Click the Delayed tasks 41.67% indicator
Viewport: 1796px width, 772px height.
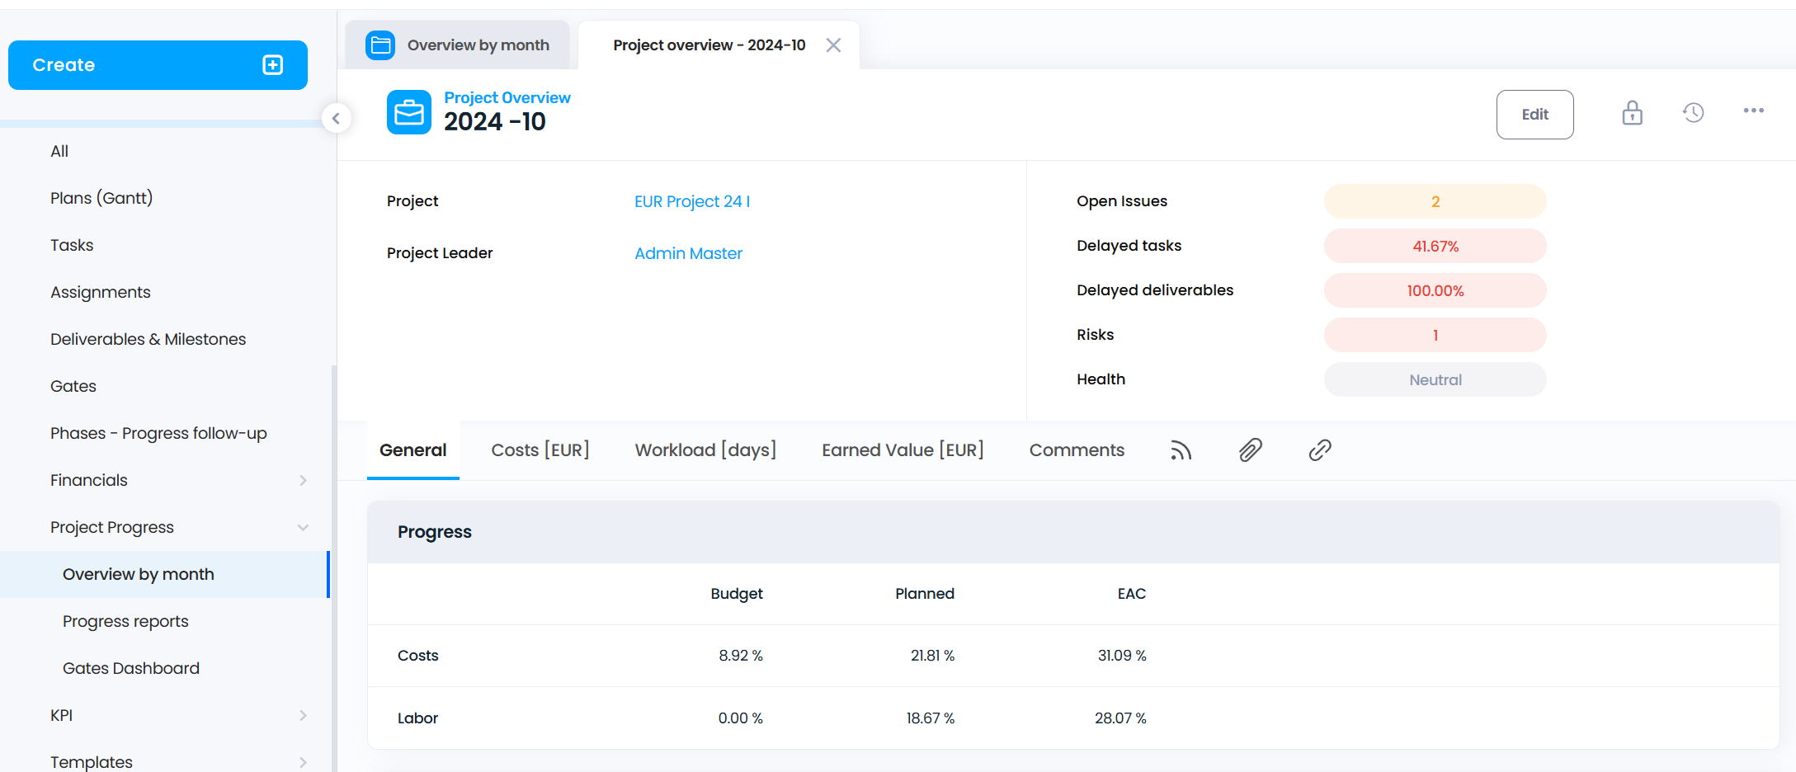(1435, 247)
